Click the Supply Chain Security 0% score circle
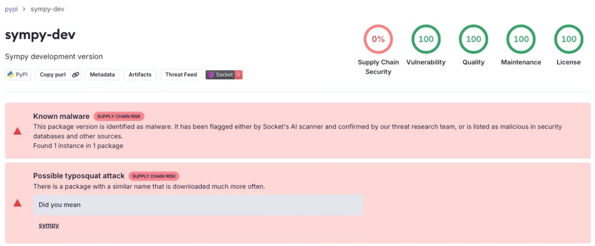 click(x=378, y=39)
